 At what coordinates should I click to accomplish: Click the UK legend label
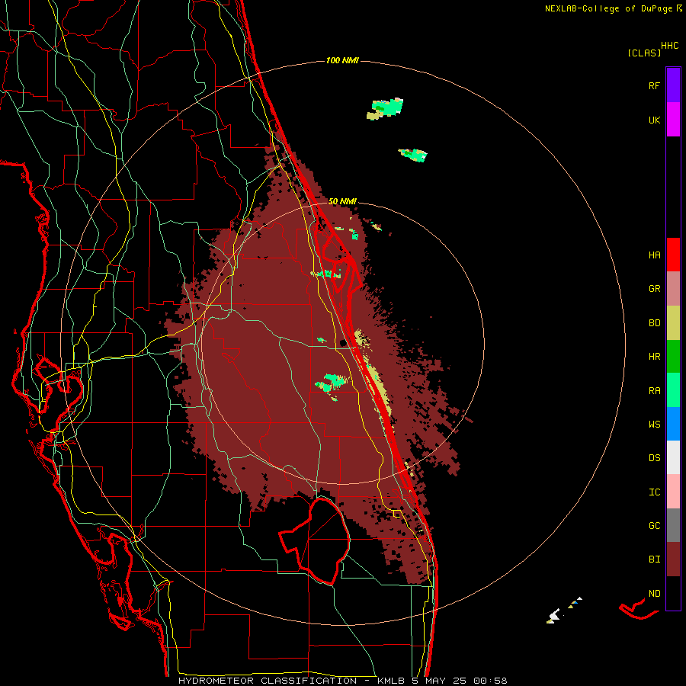pos(654,120)
